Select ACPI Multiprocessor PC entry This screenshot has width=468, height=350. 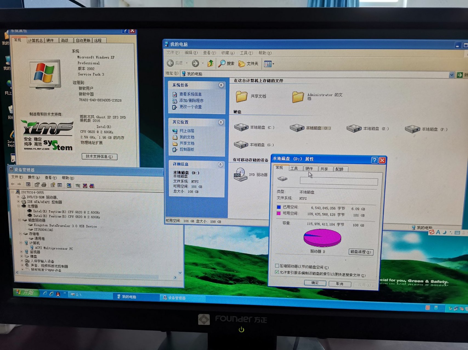tap(54, 248)
